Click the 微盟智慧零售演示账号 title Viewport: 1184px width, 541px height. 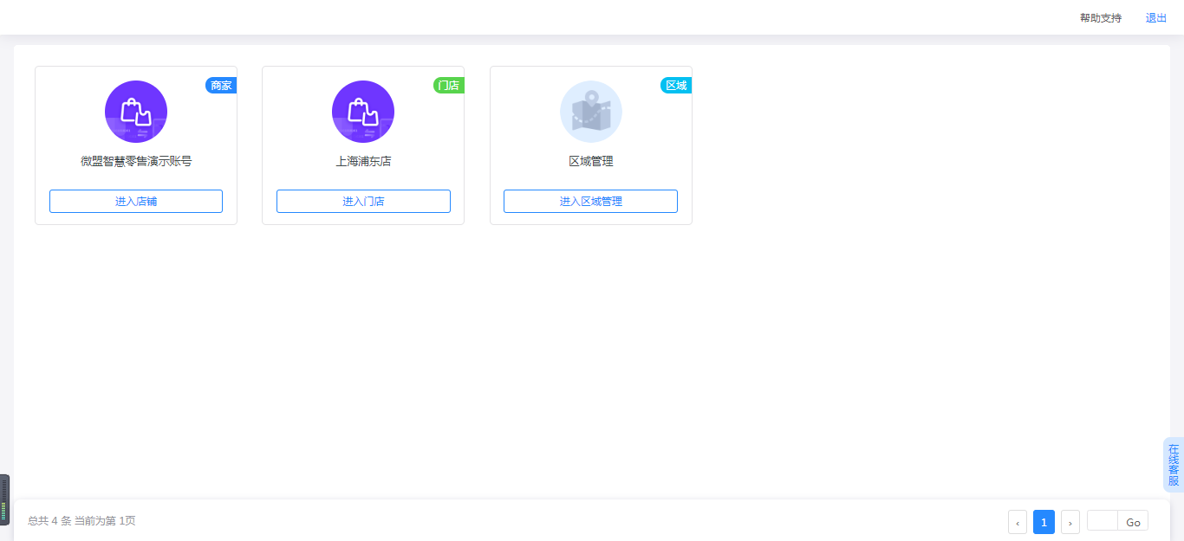point(136,161)
